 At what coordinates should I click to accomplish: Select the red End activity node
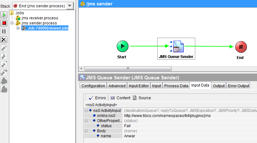click(241, 47)
